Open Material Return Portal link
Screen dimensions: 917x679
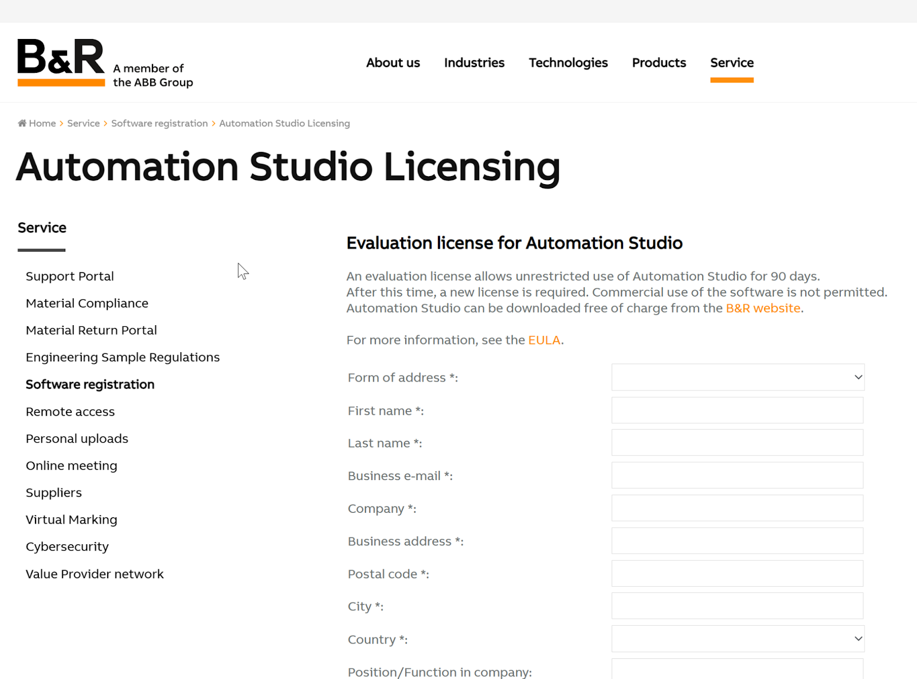tap(91, 330)
